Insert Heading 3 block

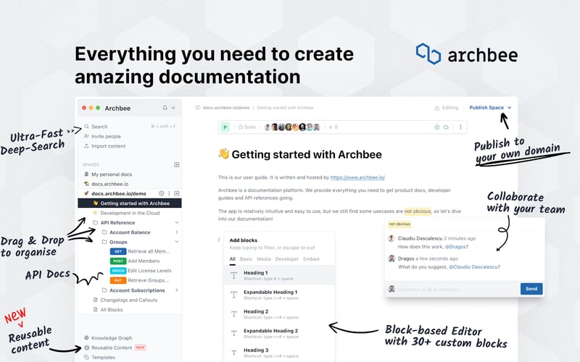click(x=279, y=353)
